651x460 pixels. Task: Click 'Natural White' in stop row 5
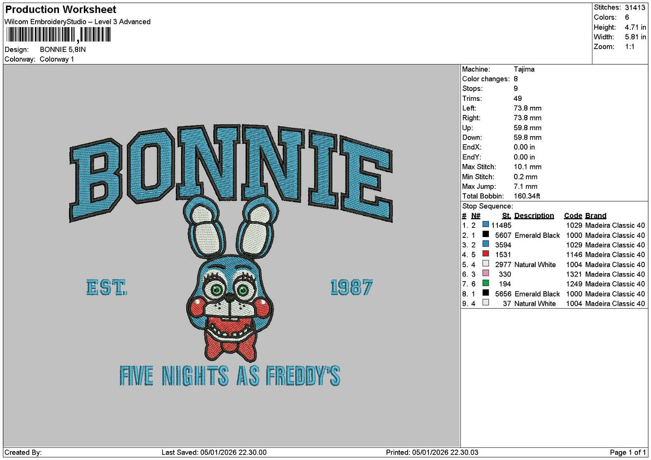(535, 265)
